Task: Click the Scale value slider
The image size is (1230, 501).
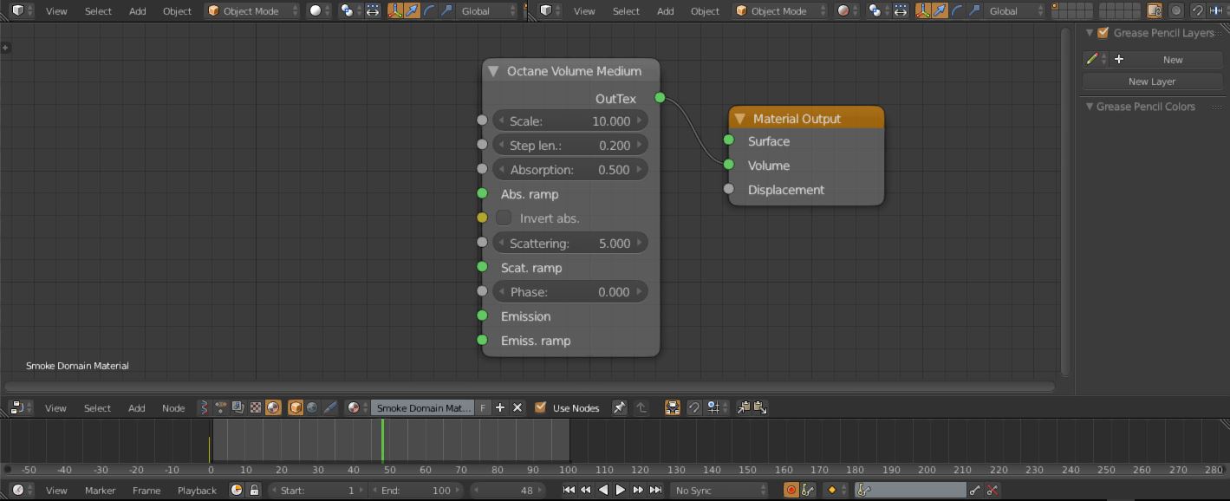Action: click(x=570, y=121)
